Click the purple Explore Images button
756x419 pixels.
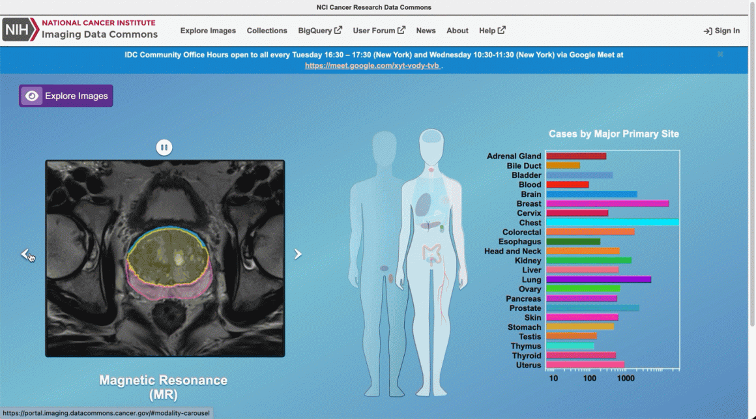66,96
